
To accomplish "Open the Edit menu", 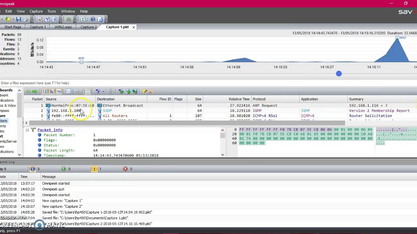I will point(8,11).
